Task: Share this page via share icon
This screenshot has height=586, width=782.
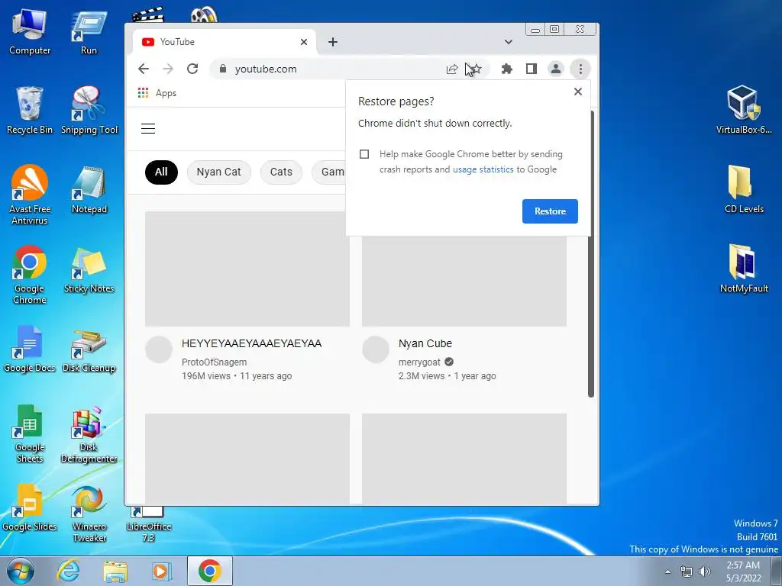Action: pos(452,69)
